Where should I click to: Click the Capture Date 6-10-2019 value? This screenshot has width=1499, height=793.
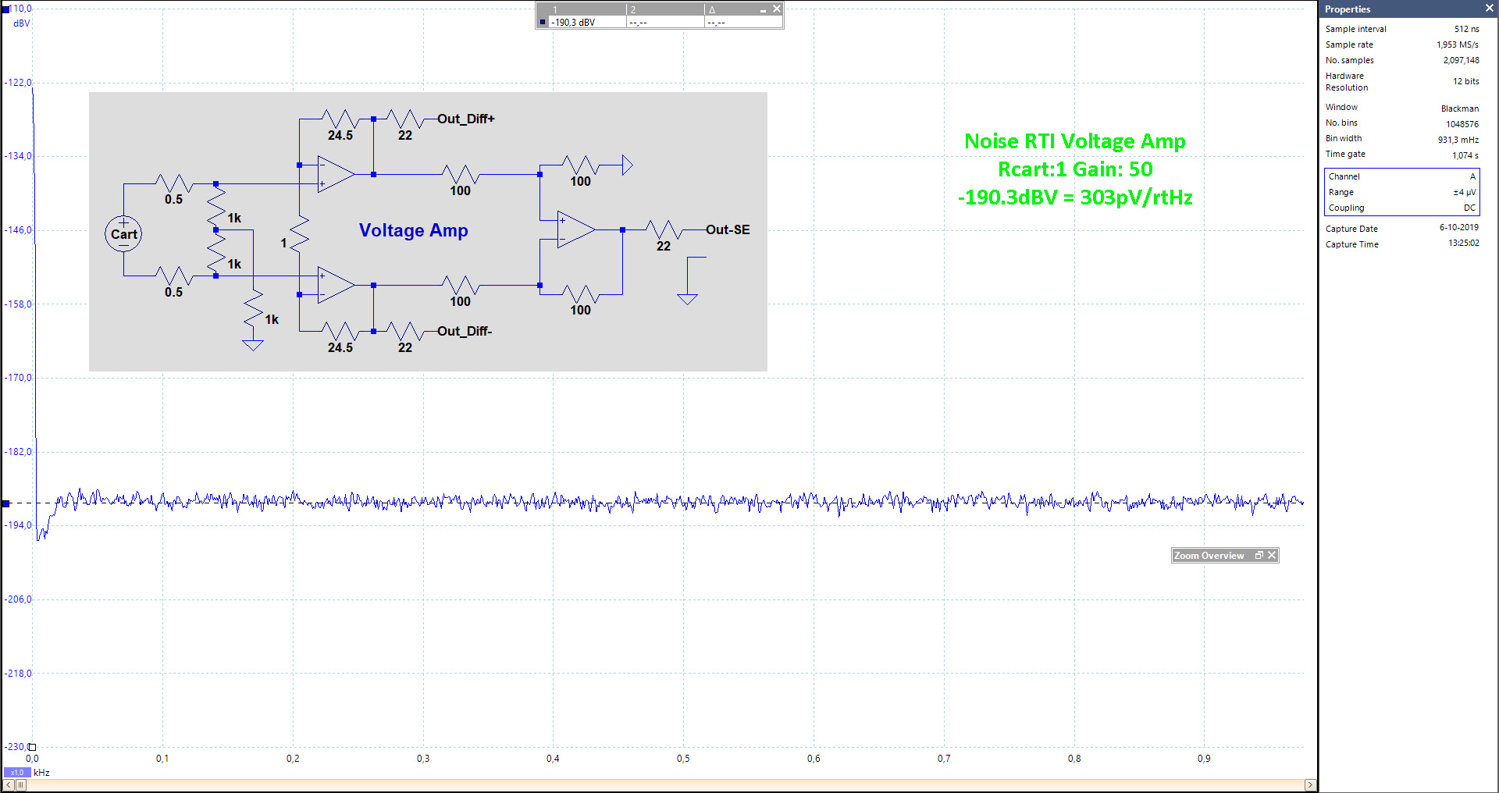(x=1458, y=228)
